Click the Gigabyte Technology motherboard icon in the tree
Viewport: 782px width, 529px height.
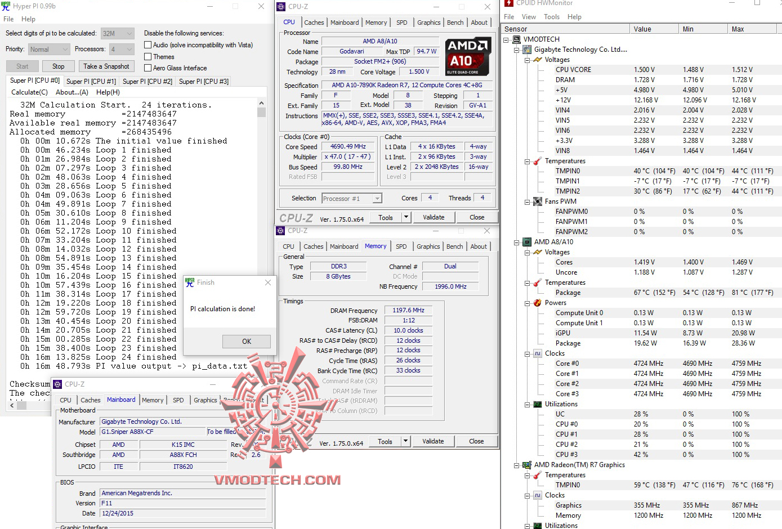(x=527, y=50)
